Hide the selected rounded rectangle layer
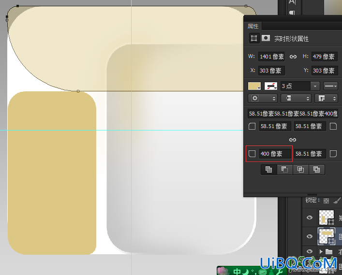Screen dimensions: 342x275 [310, 236]
